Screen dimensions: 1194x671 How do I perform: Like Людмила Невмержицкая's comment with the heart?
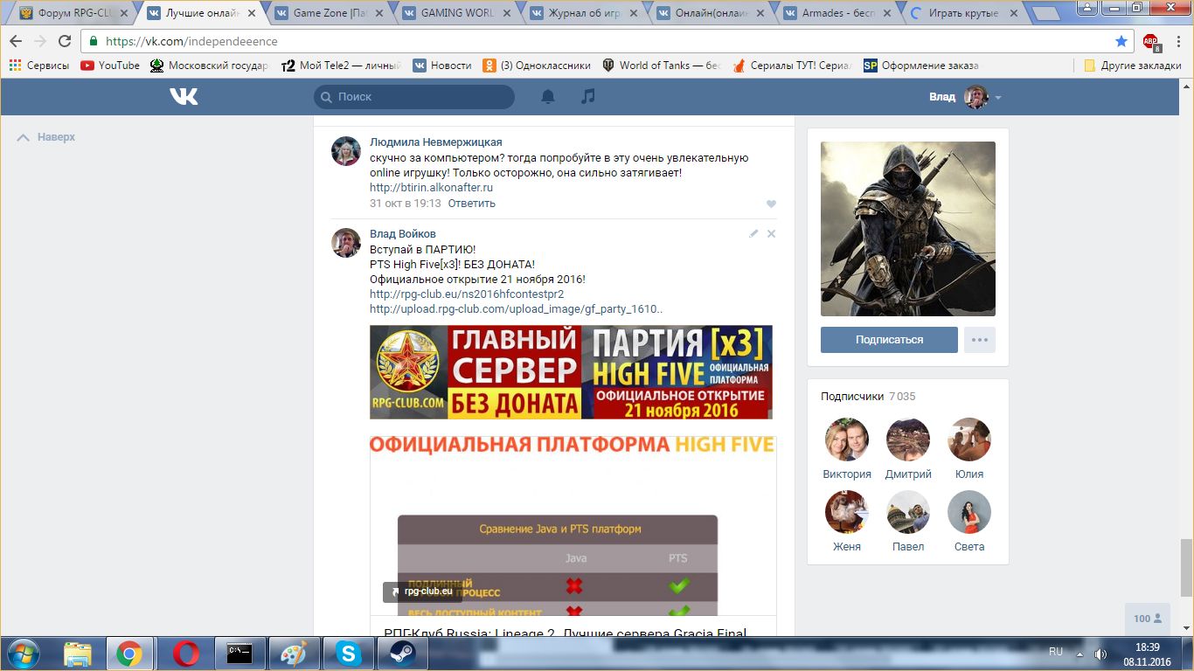click(x=771, y=204)
